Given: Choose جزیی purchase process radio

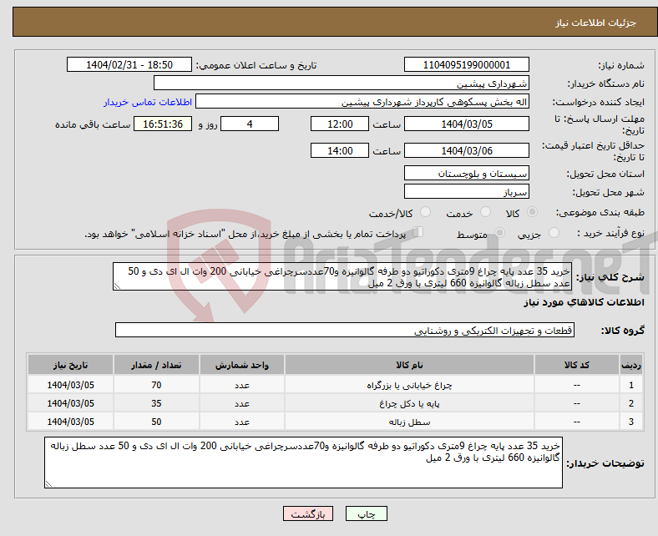Looking at the screenshot, I should pos(554,233).
